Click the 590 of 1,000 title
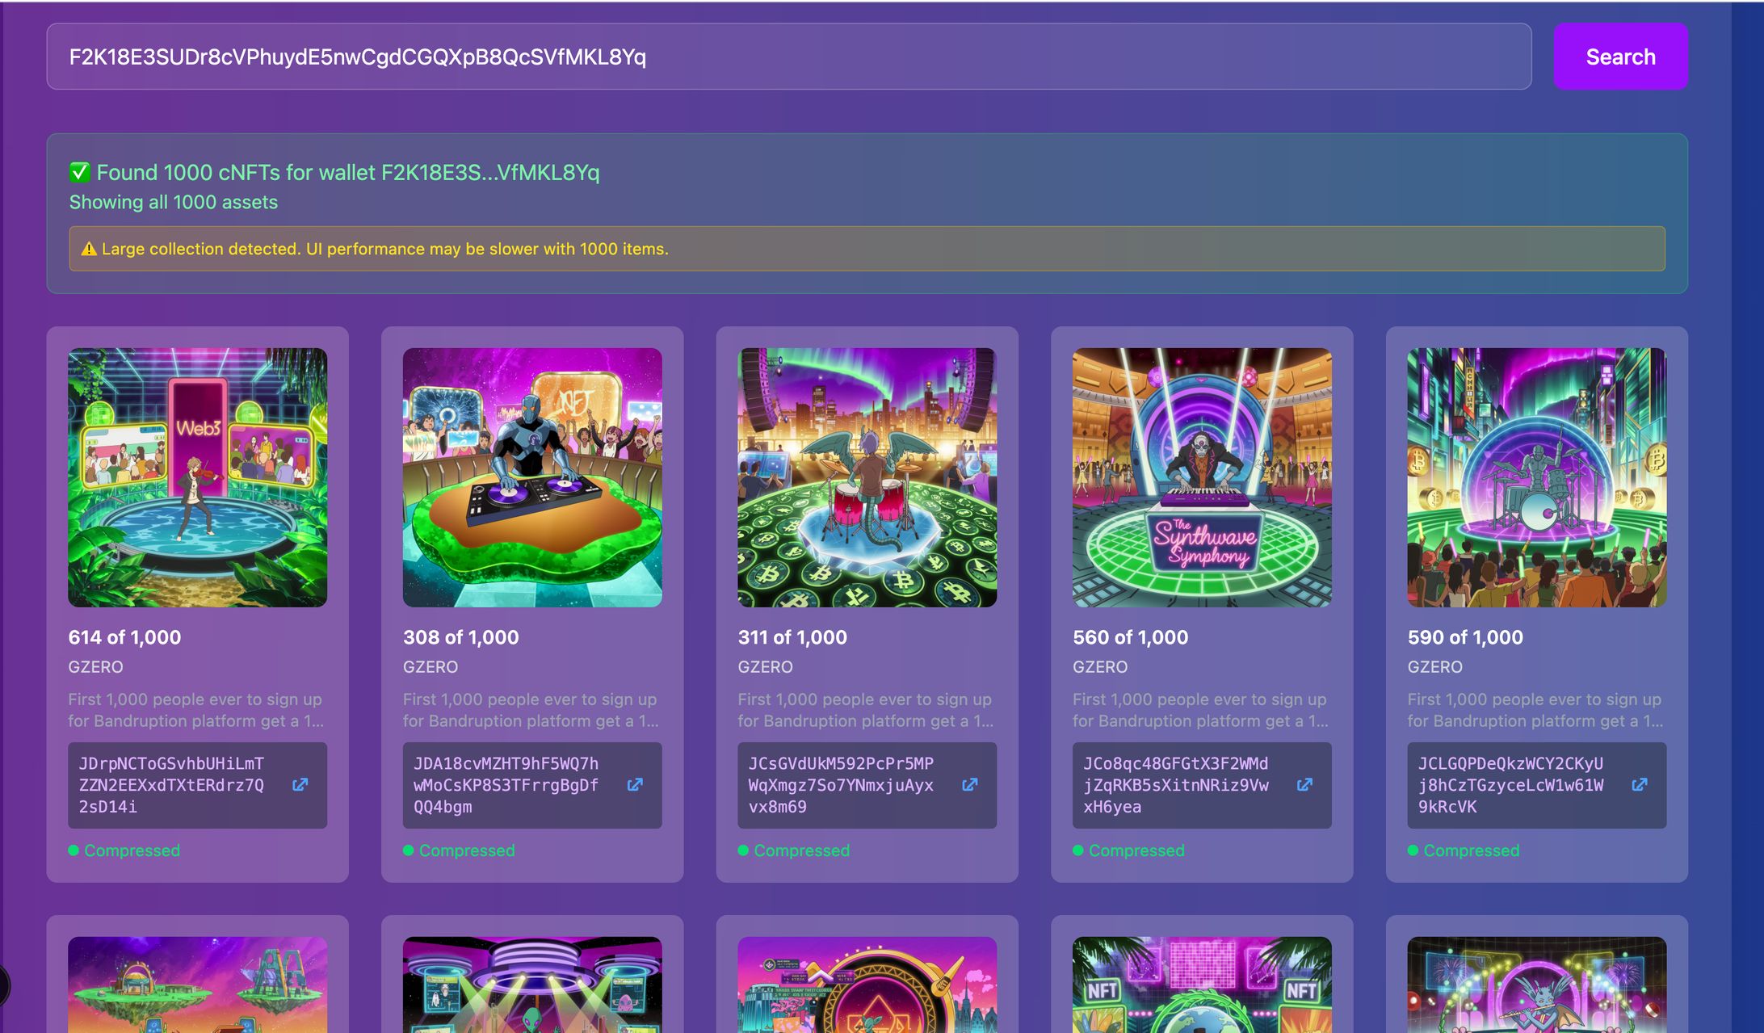 coord(1465,637)
